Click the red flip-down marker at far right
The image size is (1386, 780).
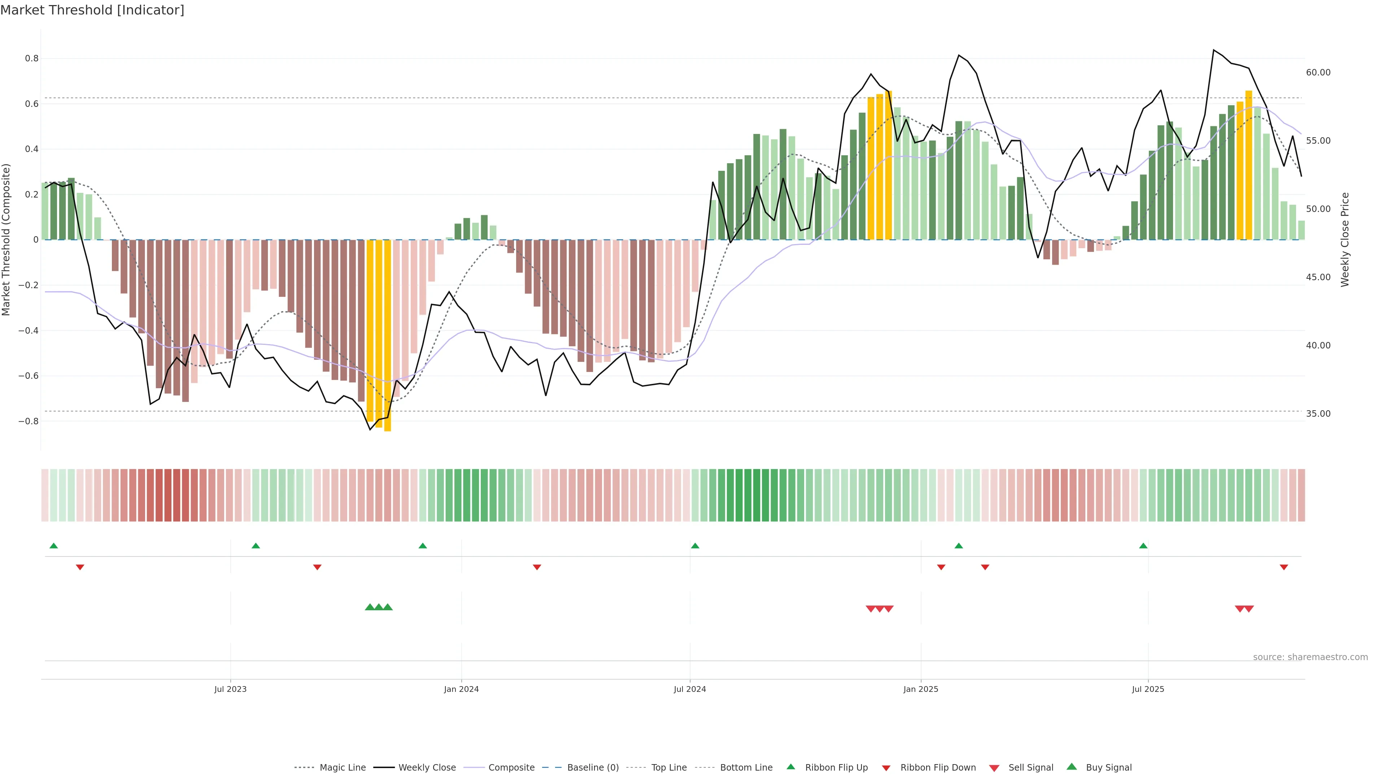tap(1284, 567)
